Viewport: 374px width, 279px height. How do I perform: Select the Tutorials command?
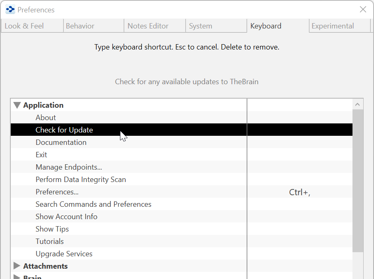[50, 241]
